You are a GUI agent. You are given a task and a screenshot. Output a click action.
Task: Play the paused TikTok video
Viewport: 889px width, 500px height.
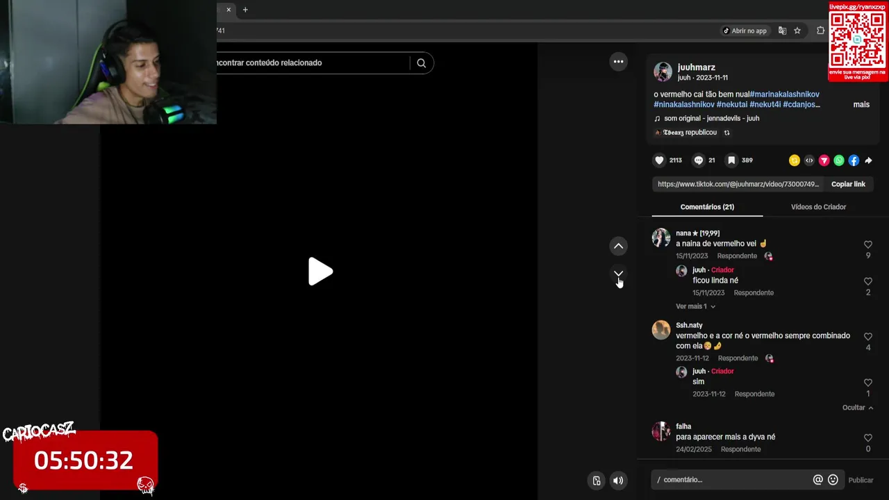(x=320, y=272)
